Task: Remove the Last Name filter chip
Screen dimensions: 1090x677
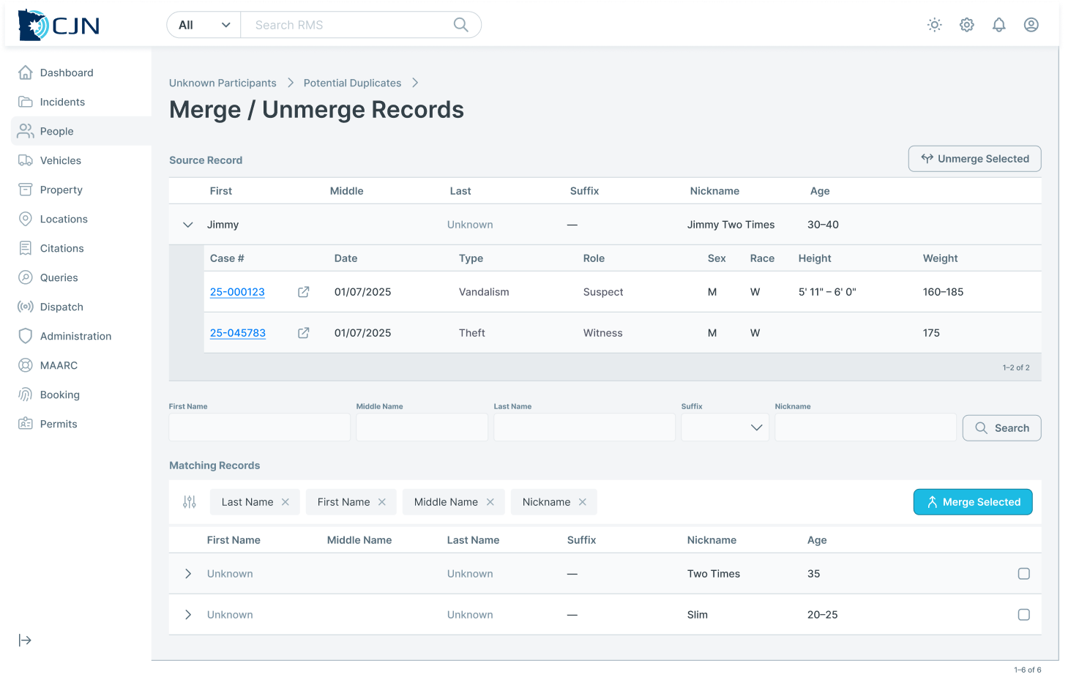Action: tap(285, 502)
